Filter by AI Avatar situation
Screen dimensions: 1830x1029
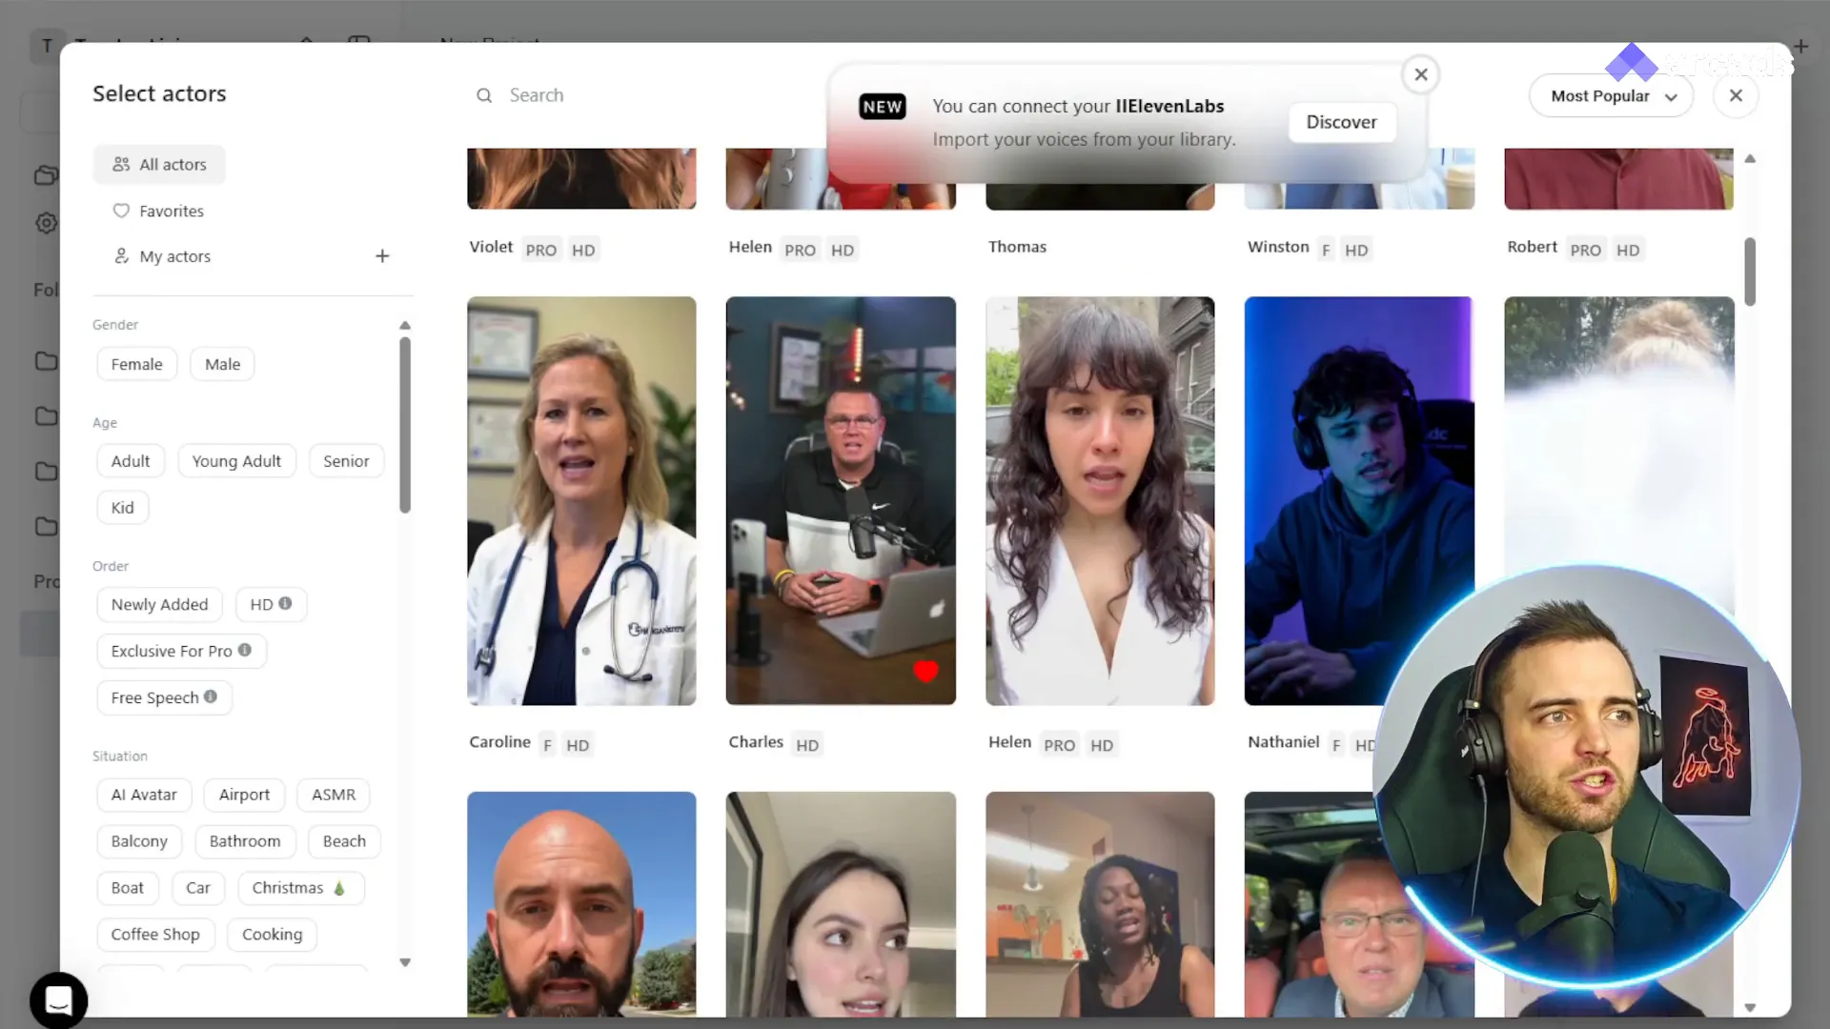pyautogui.click(x=144, y=795)
